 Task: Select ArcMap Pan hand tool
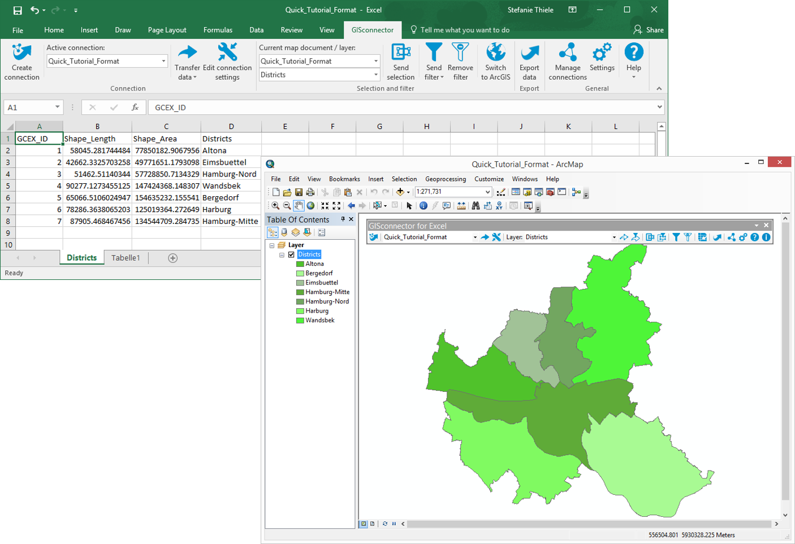[x=299, y=206]
